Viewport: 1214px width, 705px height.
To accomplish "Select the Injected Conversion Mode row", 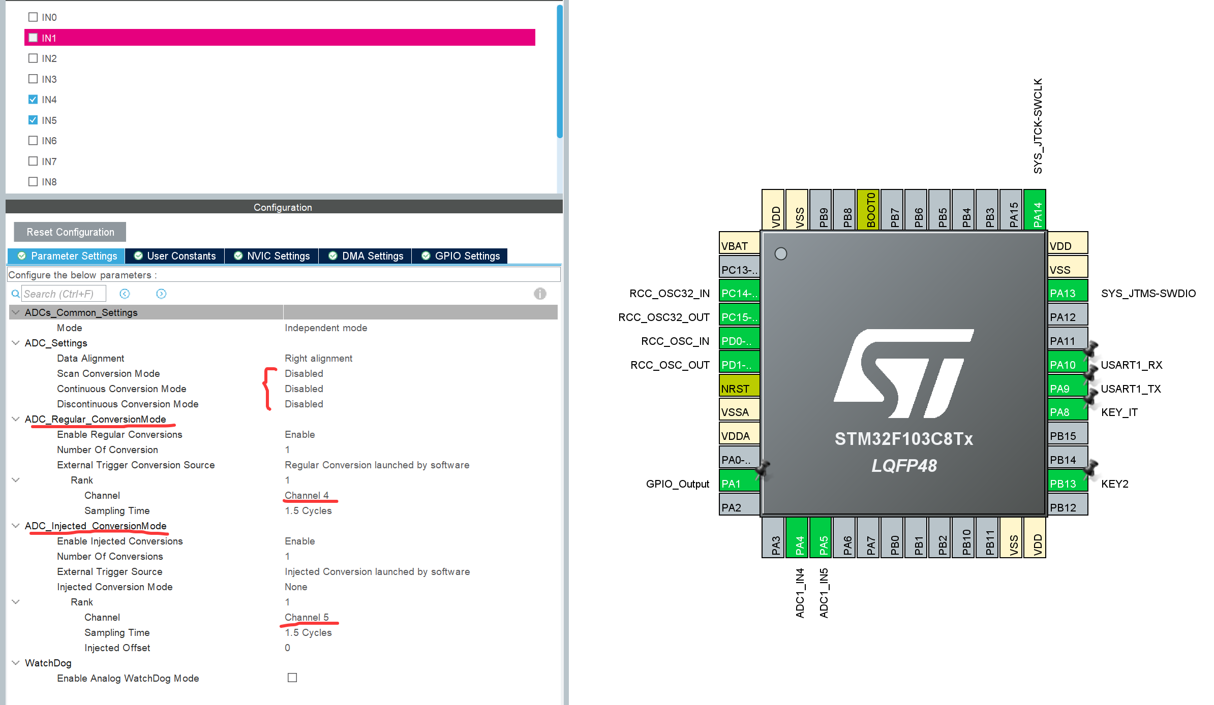I will pos(284,587).
